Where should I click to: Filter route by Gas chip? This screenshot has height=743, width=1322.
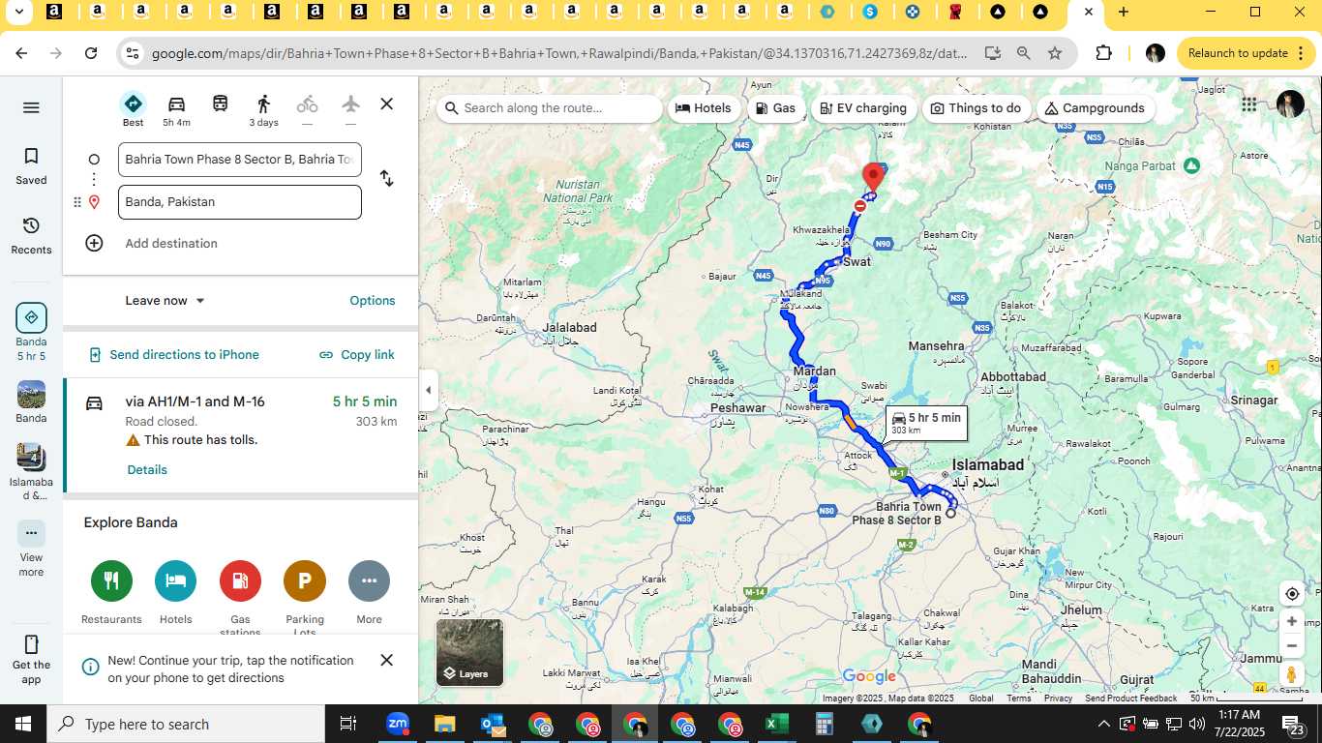pos(775,108)
